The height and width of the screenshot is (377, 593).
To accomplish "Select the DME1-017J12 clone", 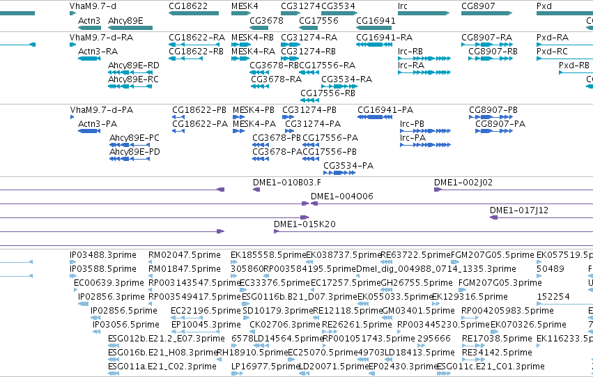I will click(541, 218).
